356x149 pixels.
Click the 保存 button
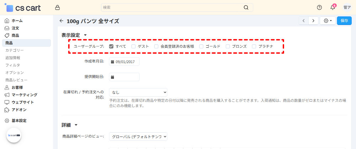pos(344,21)
